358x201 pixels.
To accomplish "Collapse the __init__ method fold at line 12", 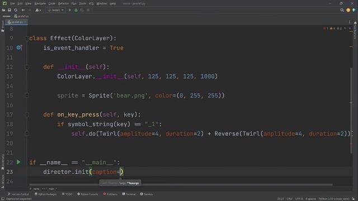I will click(26, 67).
